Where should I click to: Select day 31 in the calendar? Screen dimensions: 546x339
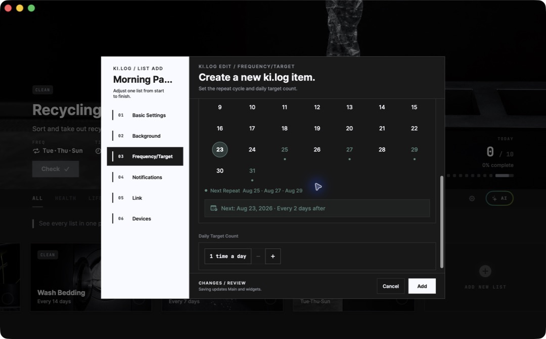pyautogui.click(x=252, y=171)
